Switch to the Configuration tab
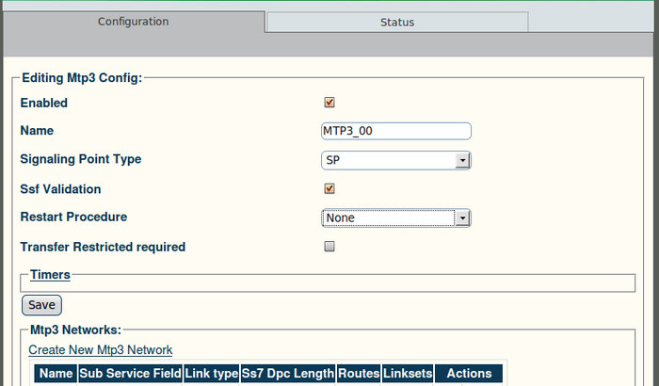This screenshot has height=386, width=659. pos(134,22)
